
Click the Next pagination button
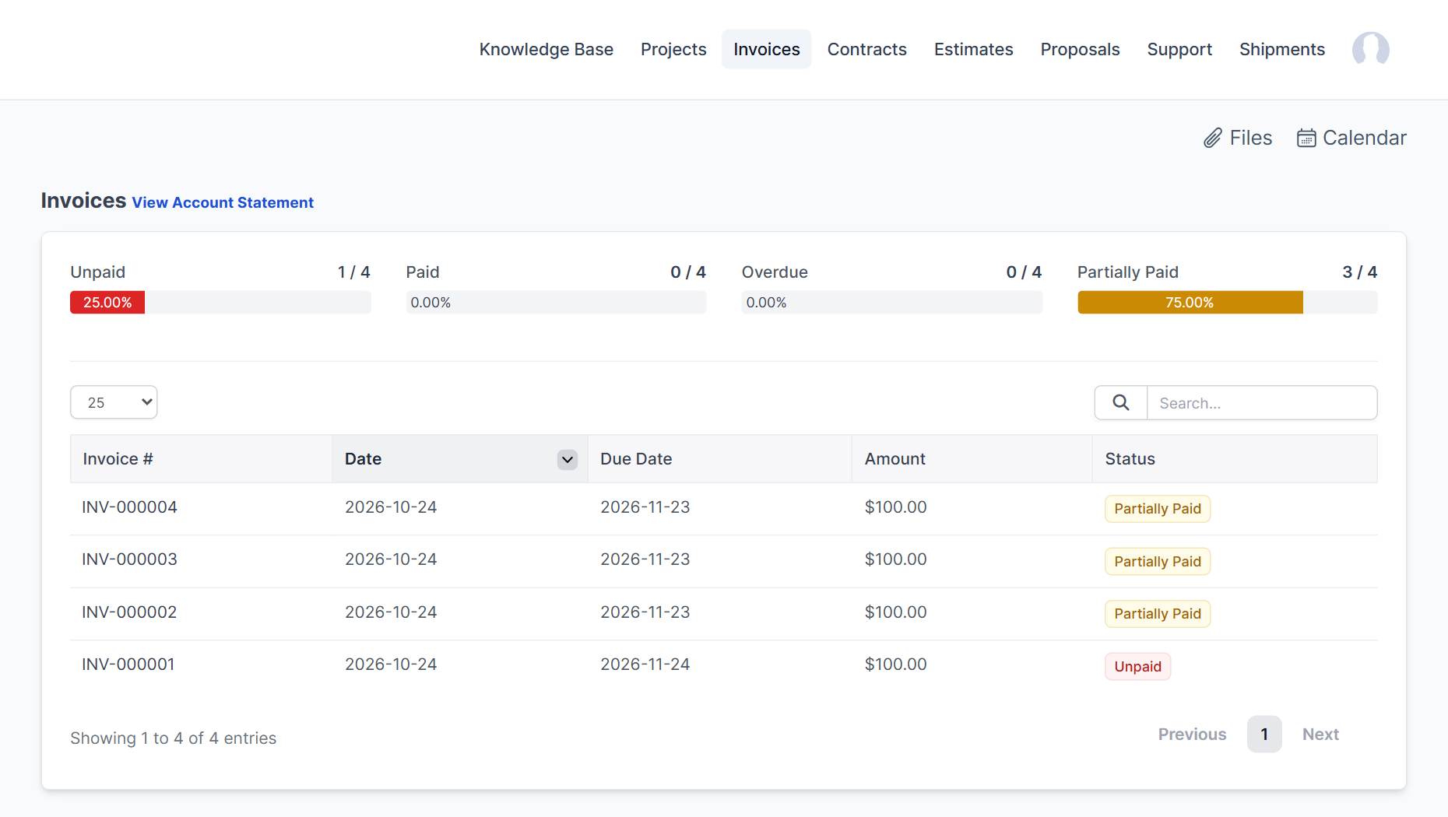[1320, 735]
